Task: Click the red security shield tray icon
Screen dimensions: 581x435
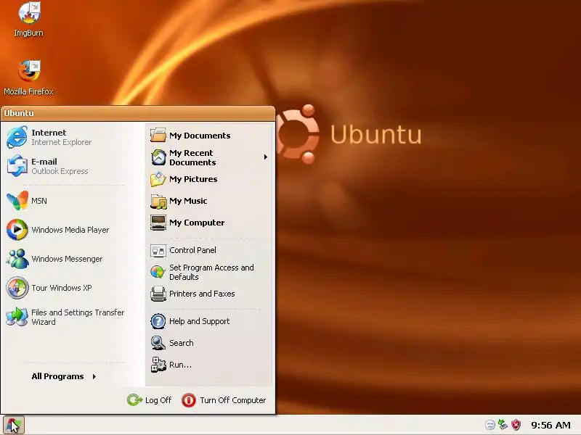Action: tap(516, 425)
